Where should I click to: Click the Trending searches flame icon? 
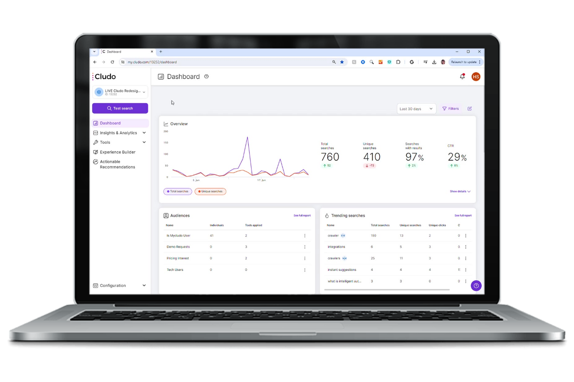(x=326, y=215)
